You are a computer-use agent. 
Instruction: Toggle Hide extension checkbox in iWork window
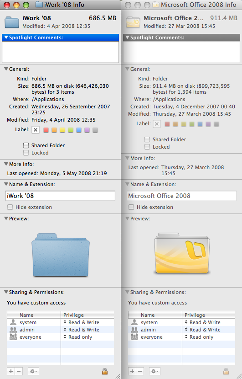(10, 207)
